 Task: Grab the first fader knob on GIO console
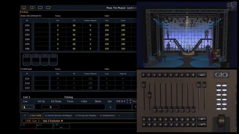[144, 84]
